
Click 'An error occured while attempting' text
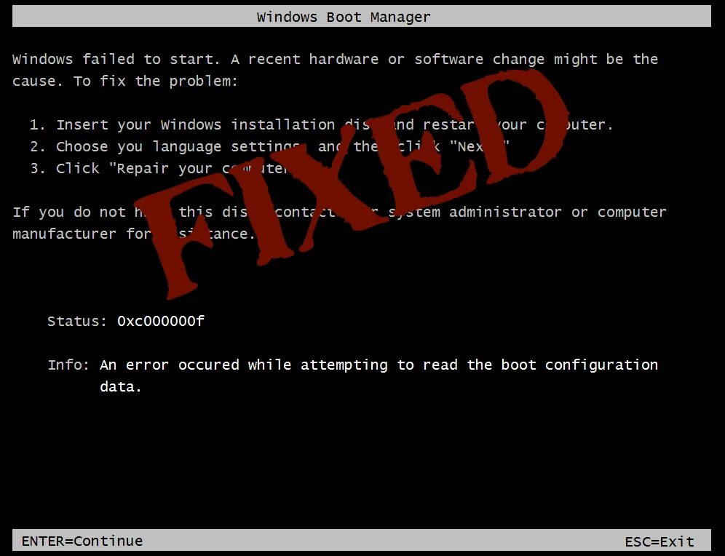[244, 365]
